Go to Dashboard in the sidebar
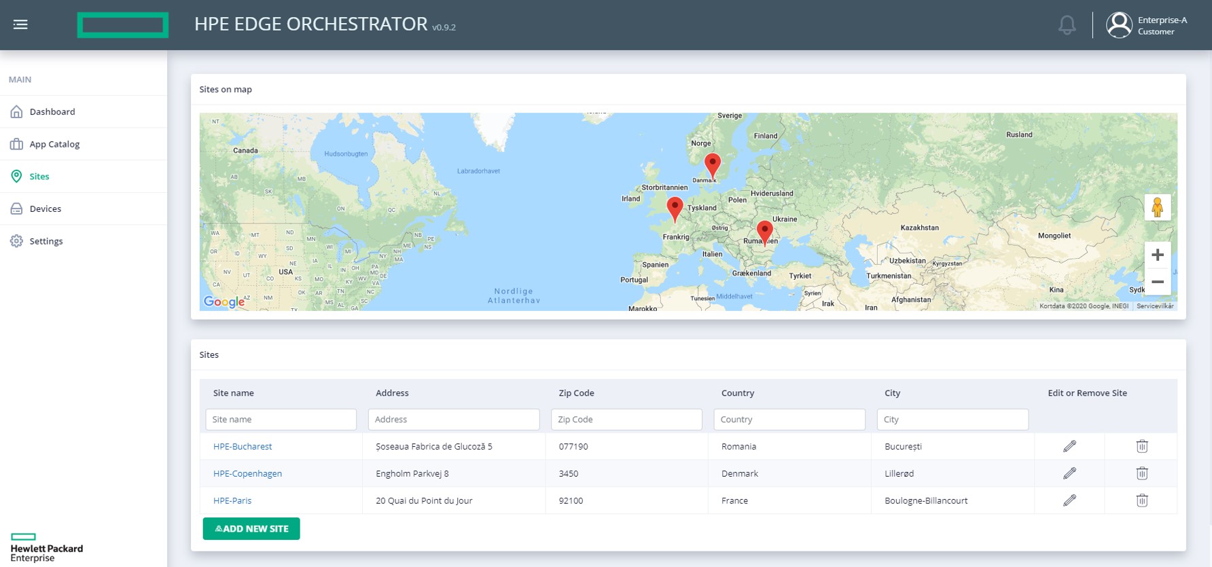Screen dimensions: 1212x567 point(52,111)
